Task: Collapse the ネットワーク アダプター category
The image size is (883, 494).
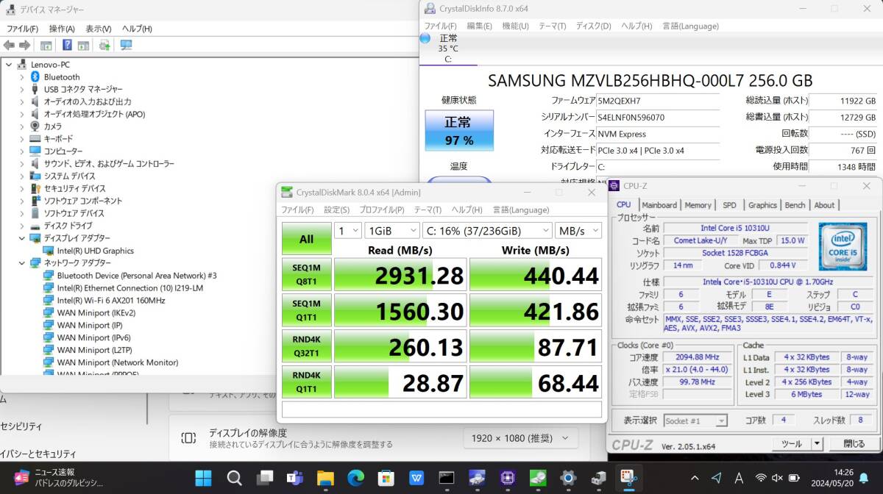Action: (x=23, y=263)
